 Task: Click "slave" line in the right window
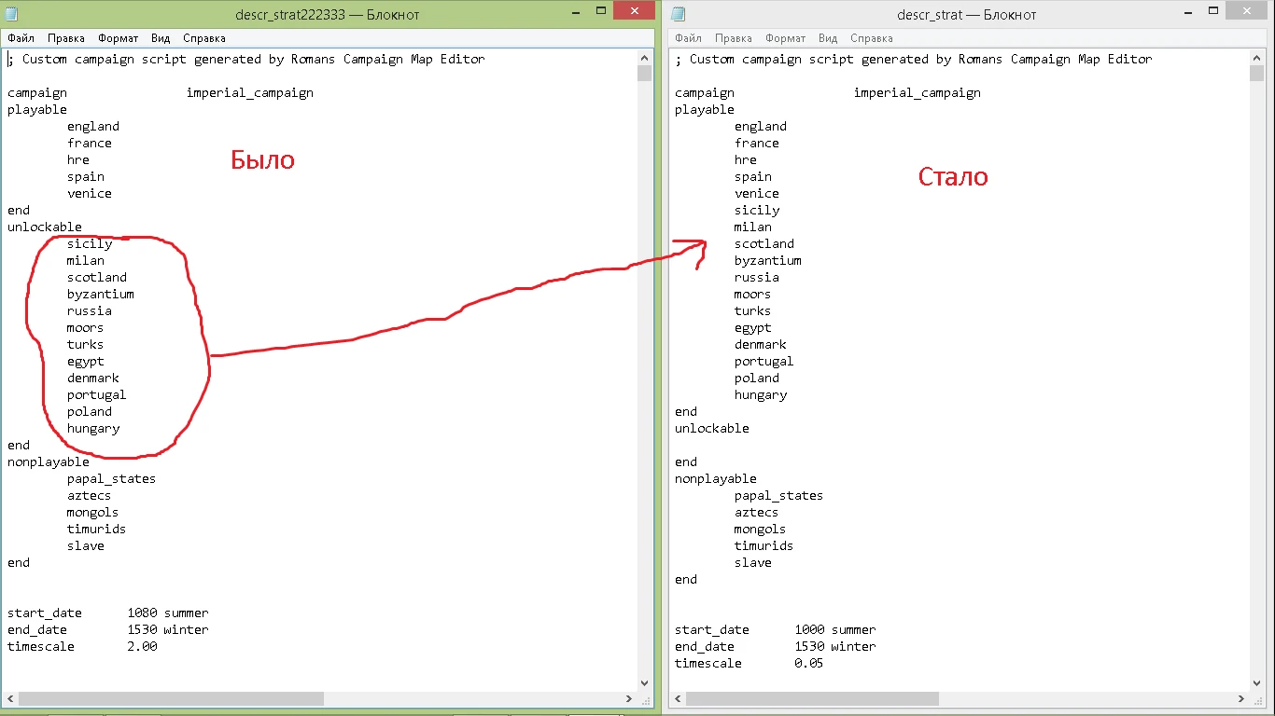[x=753, y=562]
